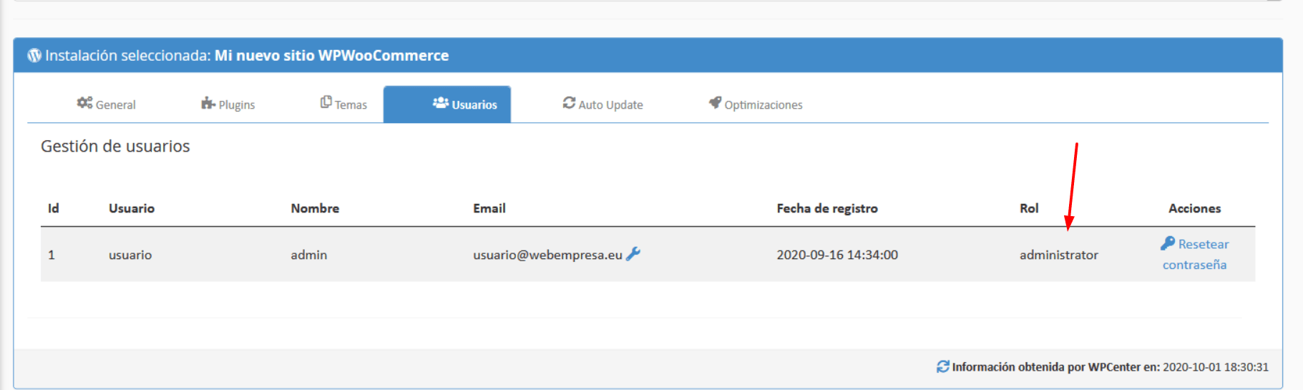Select the 'admin' name cell

[x=309, y=255]
